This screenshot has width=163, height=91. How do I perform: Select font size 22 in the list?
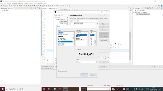91,36
